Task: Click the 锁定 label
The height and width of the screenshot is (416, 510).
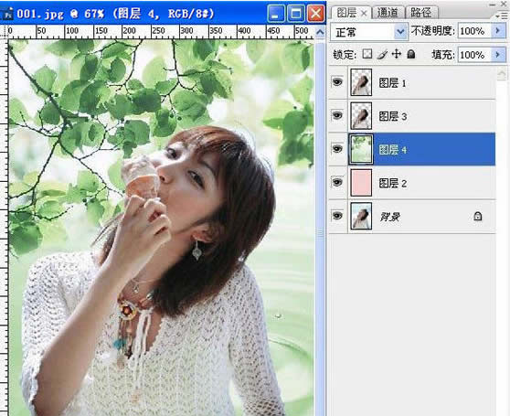Action: [x=345, y=55]
